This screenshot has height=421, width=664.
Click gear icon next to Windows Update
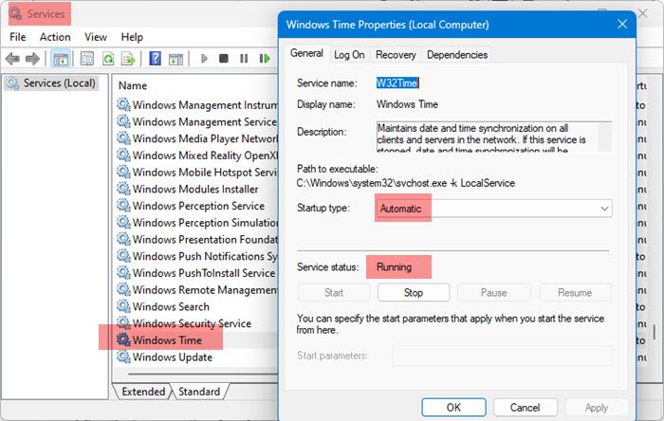(x=123, y=357)
